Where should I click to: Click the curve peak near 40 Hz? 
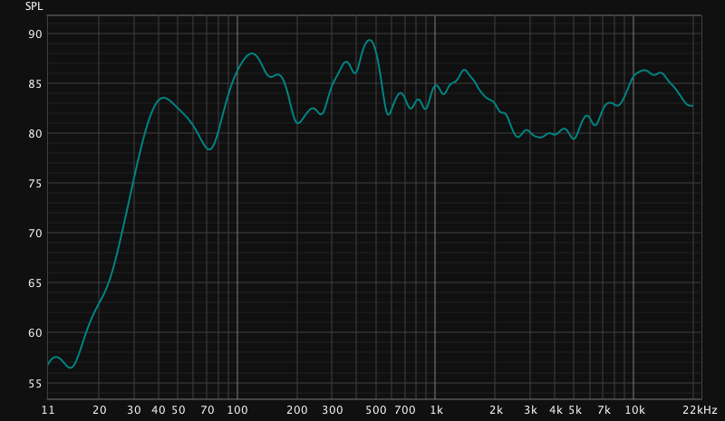(x=163, y=98)
